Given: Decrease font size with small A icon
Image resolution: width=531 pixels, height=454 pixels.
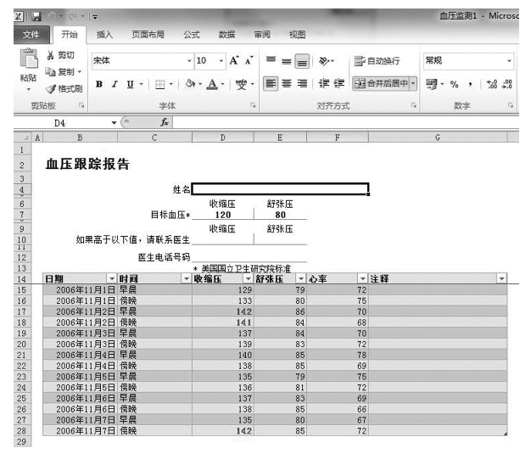Looking at the screenshot, I should coord(249,60).
